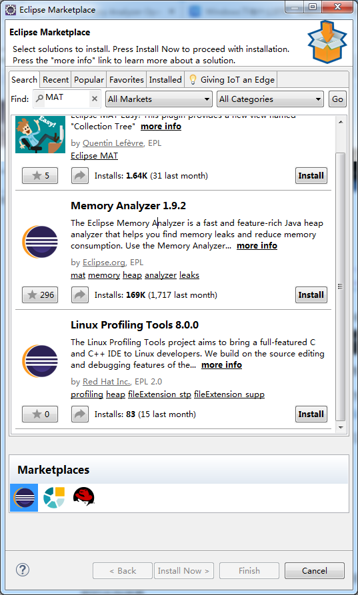Click the Eclipse Marketplace title bar icon
The width and height of the screenshot is (358, 595).
coord(11,10)
